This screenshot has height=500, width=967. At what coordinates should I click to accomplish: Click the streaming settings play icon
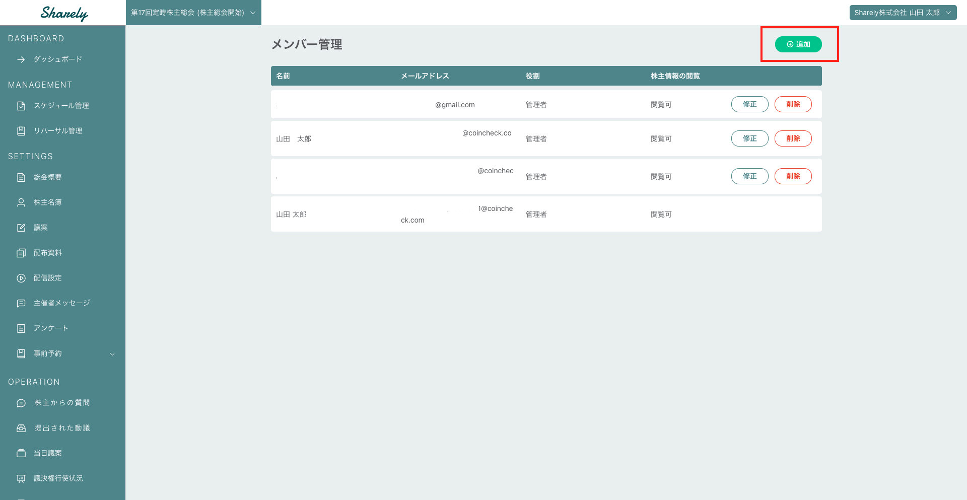[21, 278]
